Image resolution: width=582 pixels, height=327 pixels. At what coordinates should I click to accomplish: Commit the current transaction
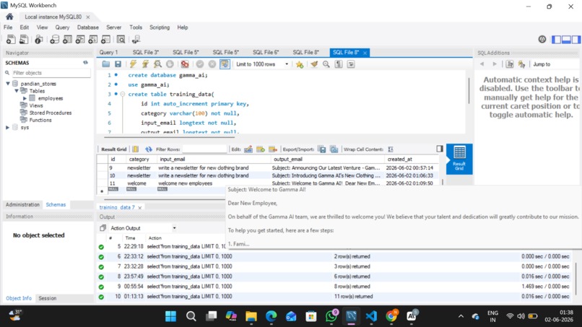click(200, 64)
